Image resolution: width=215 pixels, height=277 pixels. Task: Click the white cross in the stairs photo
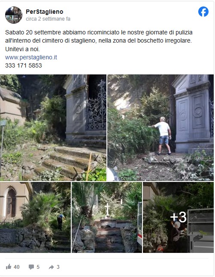pos(107,209)
